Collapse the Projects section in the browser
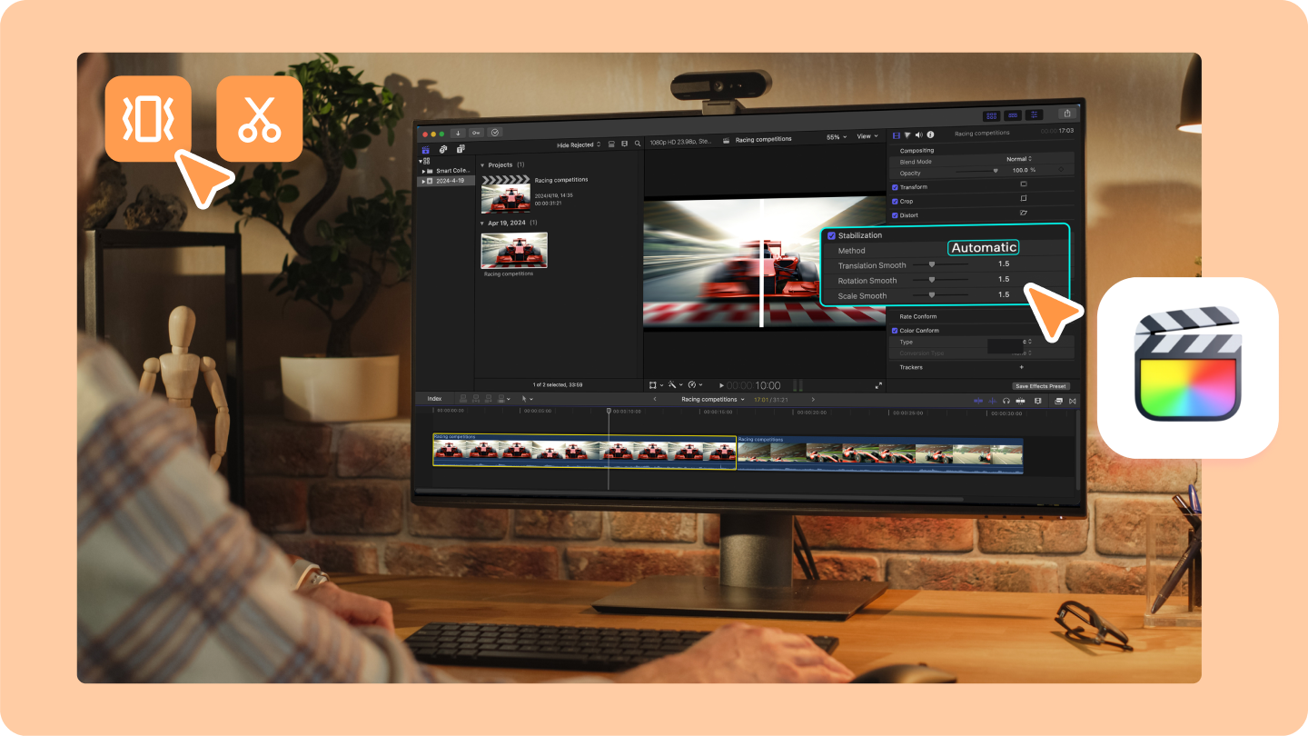This screenshot has width=1308, height=736. pyautogui.click(x=482, y=164)
